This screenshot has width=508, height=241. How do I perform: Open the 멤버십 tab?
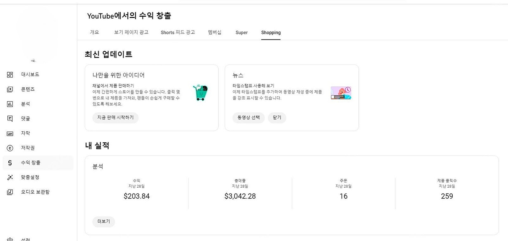tap(214, 32)
